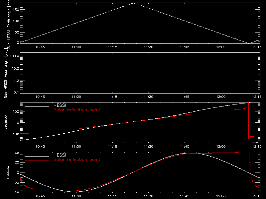Click 12:00 time label under Earth angle plot
This screenshot has width=266, height=199.
pos(221,47)
